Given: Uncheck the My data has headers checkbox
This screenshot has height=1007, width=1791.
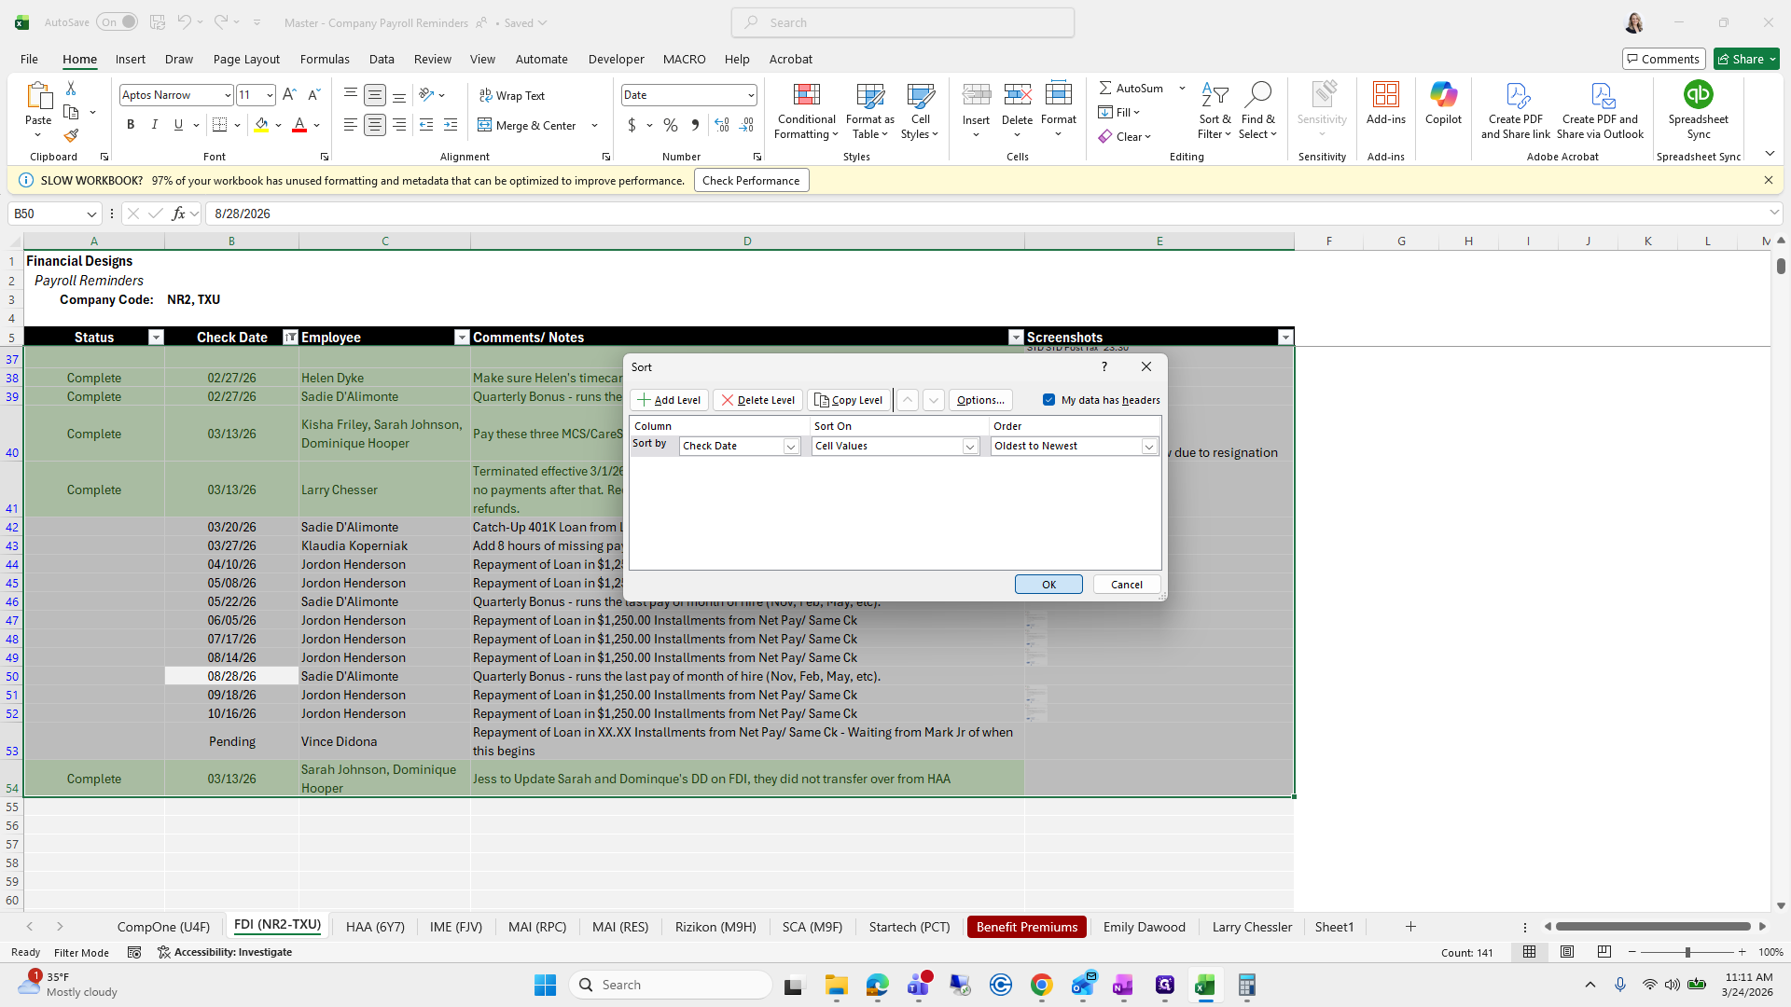Looking at the screenshot, I should [1048, 400].
